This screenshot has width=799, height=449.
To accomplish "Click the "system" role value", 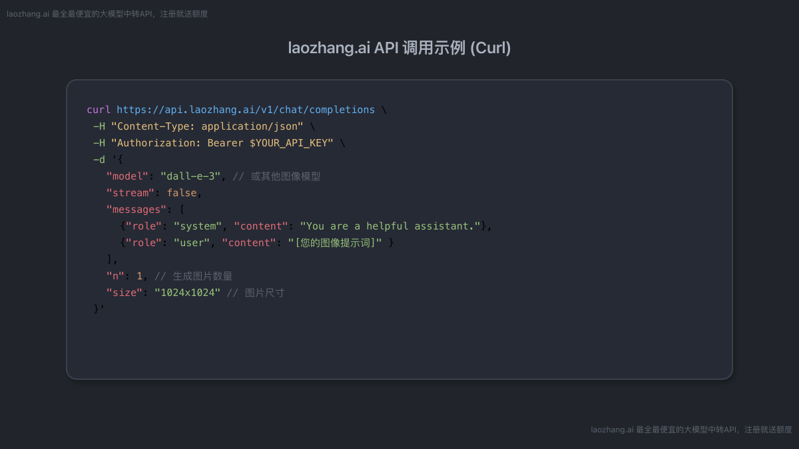I will (x=198, y=226).
